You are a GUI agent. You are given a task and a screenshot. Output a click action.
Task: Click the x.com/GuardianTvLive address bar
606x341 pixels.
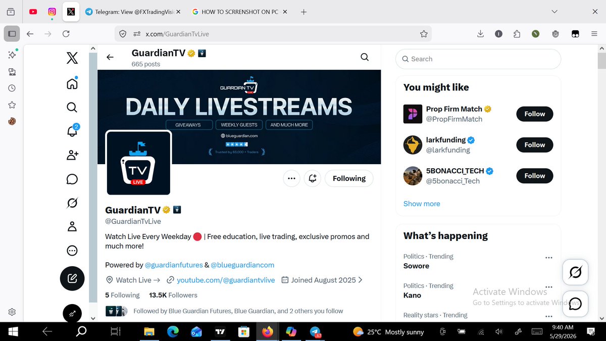point(273,34)
